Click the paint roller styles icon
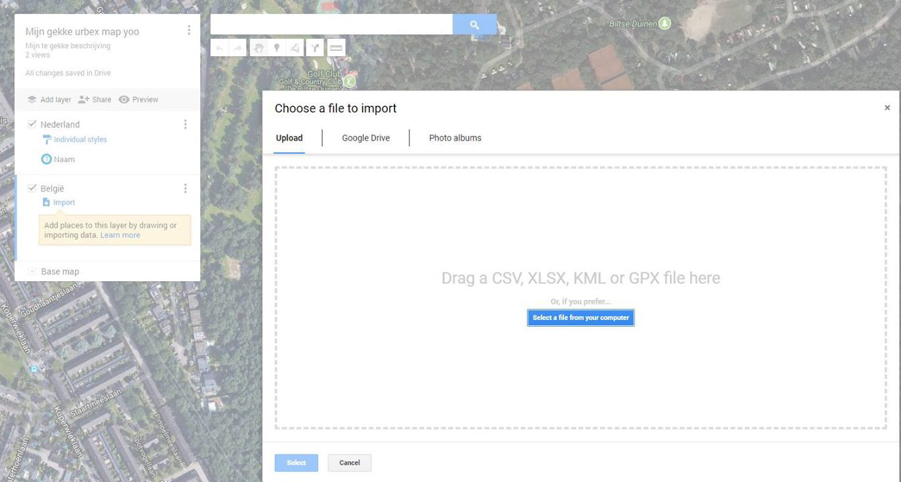The width and height of the screenshot is (901, 482). click(x=46, y=139)
